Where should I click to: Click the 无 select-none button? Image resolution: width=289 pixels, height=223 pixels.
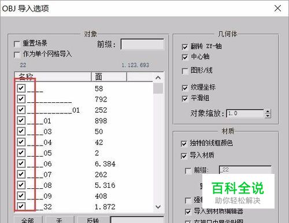pyautogui.click(x=60, y=220)
